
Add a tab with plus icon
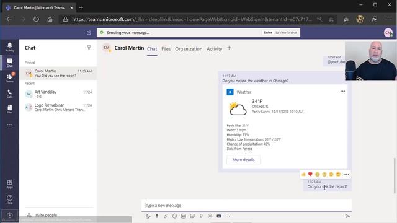[229, 48]
